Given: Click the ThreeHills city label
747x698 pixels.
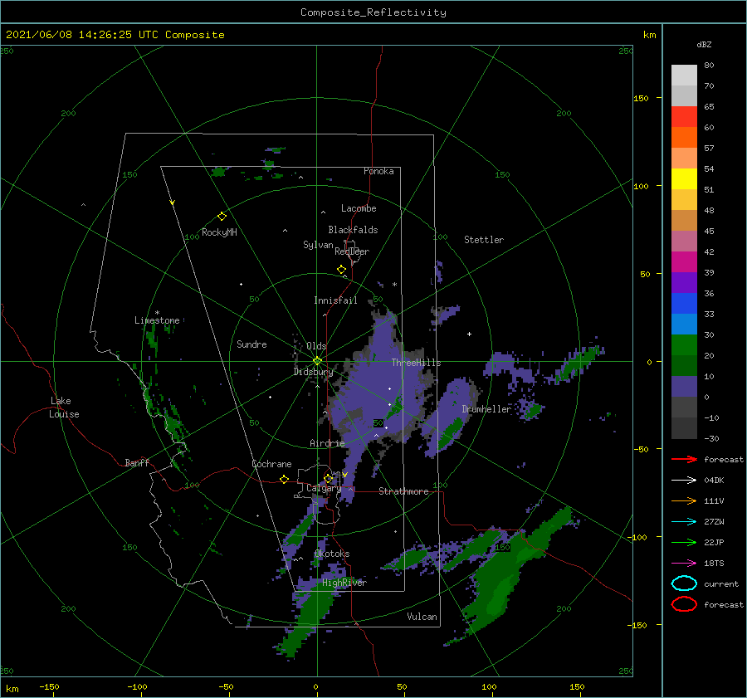Looking at the screenshot, I should click(x=416, y=363).
